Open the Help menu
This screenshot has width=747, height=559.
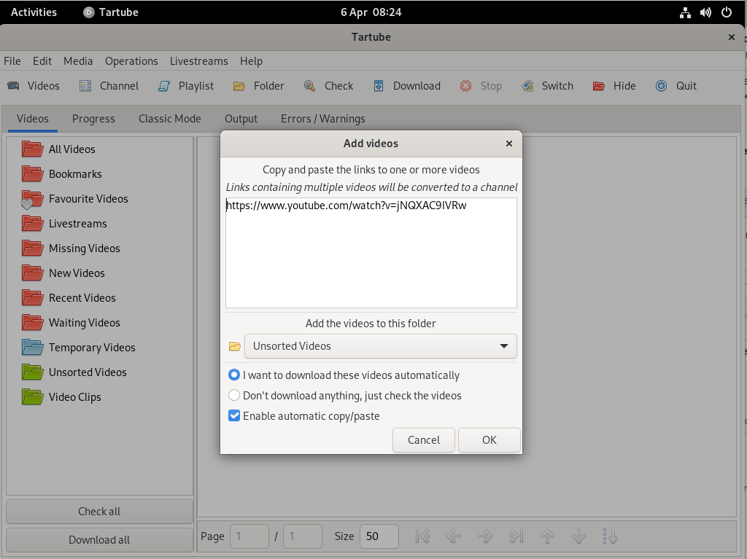click(251, 61)
